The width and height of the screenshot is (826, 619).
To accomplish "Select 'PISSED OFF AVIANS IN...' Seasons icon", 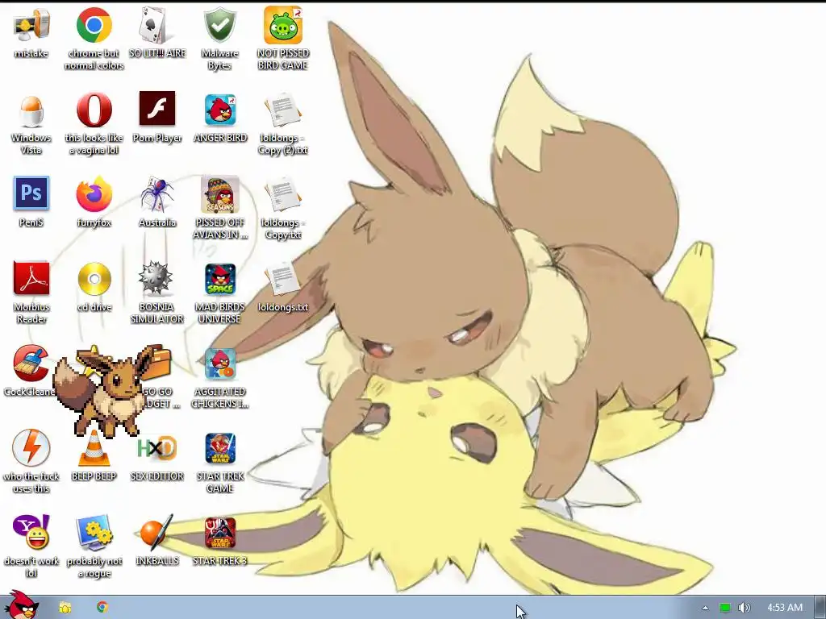I will pyautogui.click(x=220, y=195).
